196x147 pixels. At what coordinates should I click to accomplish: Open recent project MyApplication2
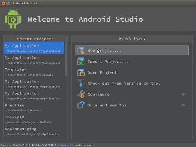(x=34, y=96)
